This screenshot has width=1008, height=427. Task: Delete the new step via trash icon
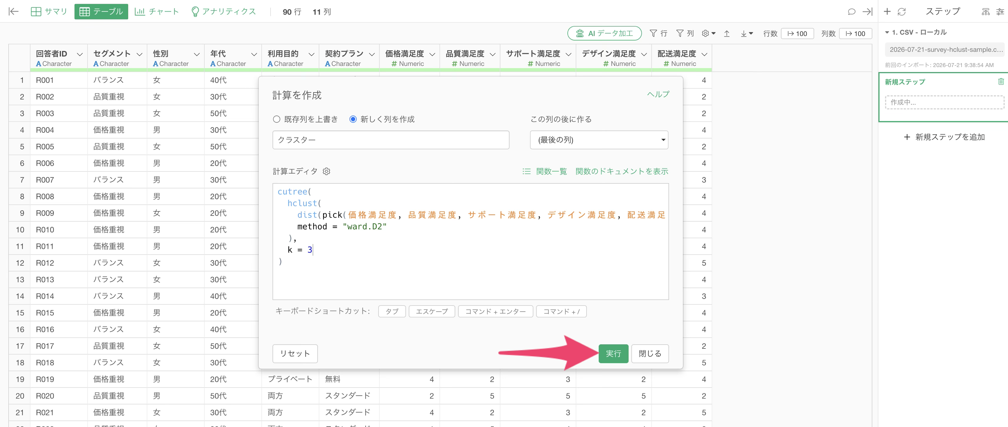click(1001, 81)
